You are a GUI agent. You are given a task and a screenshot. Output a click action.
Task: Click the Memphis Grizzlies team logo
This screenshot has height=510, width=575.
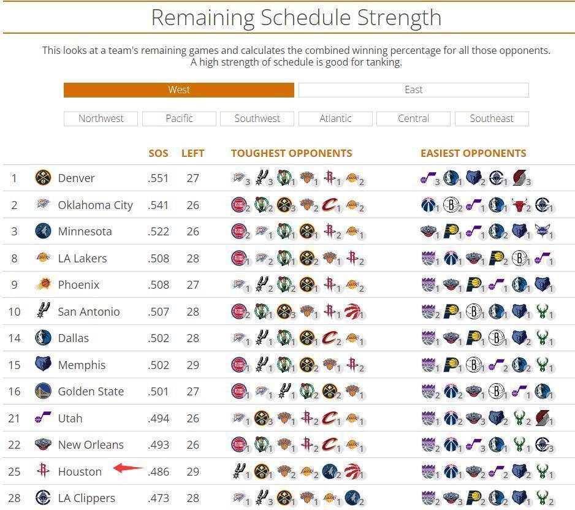tap(43, 365)
